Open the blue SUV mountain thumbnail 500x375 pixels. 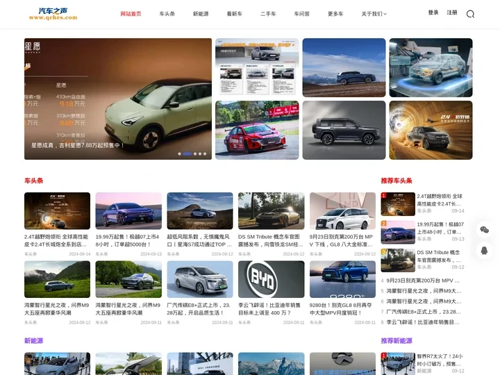(344, 67)
